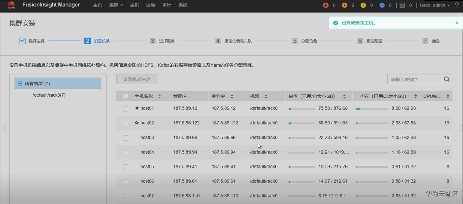This screenshot has width=463, height=204.
Task: Click step 2 number badge 设置机架
Action: click(87, 41)
